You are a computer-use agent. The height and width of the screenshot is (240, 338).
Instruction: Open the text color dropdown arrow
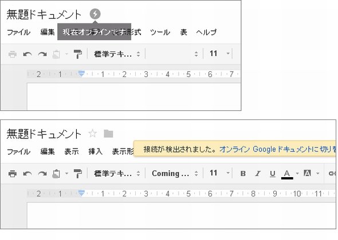(297, 173)
